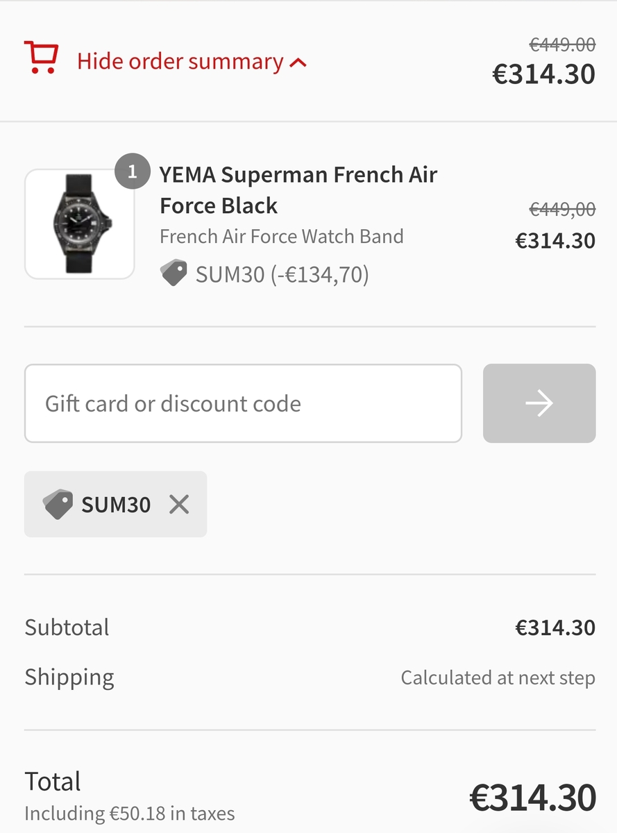Screen dimensions: 617x833
Task: Click the red shopping cart icon
Action: click(41, 58)
